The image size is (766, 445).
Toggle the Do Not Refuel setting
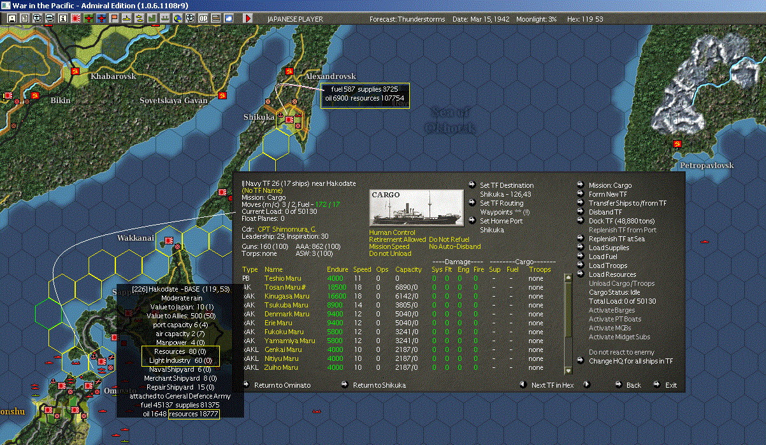click(x=450, y=239)
